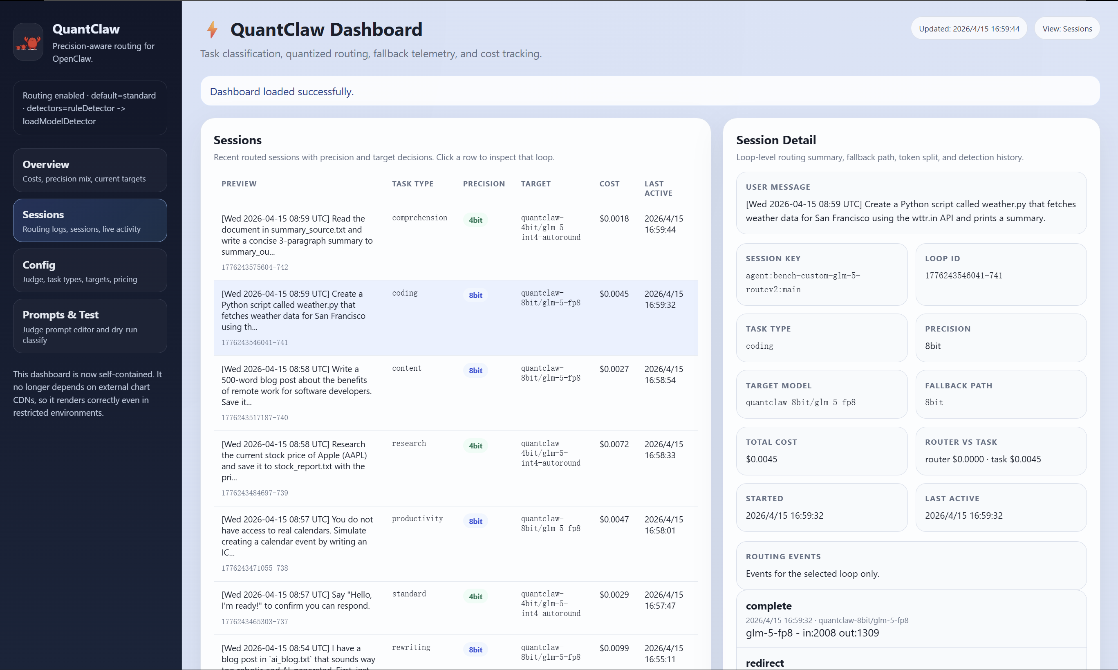
Task: Click the 8bit badge on rewriting session
Action: click(x=475, y=650)
